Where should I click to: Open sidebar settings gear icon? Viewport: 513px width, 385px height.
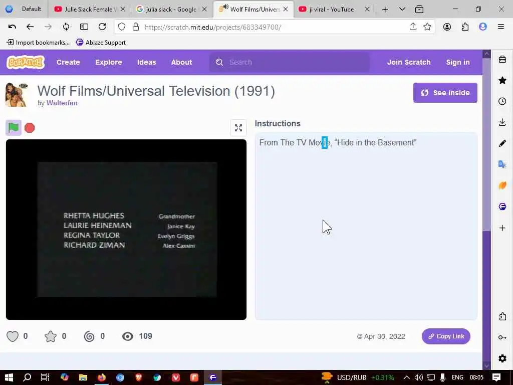click(x=502, y=358)
